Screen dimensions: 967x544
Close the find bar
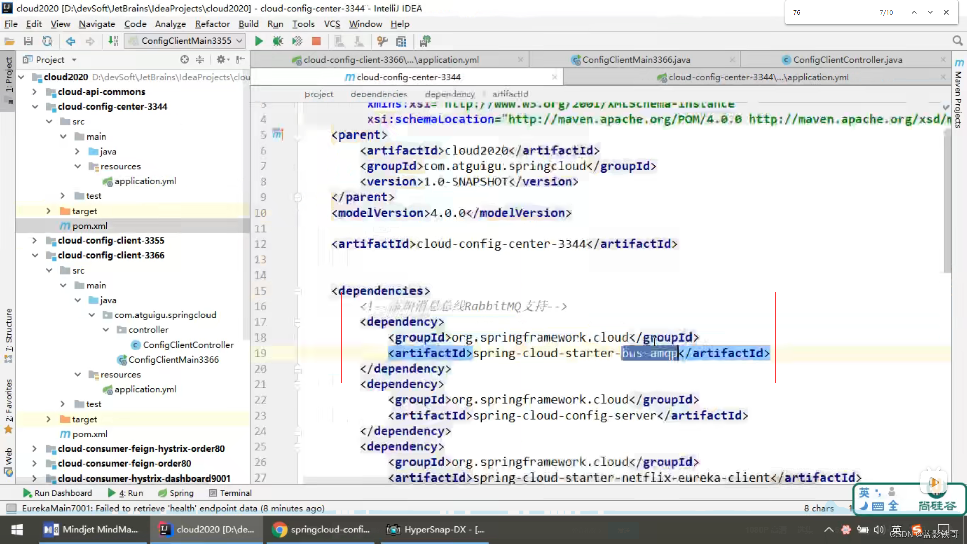(946, 12)
